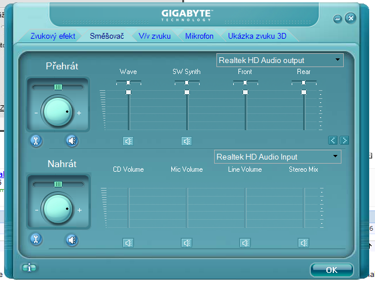Show previous playback channels with left arrow
Image resolution: width=375 pixels, height=281 pixels.
point(333,140)
